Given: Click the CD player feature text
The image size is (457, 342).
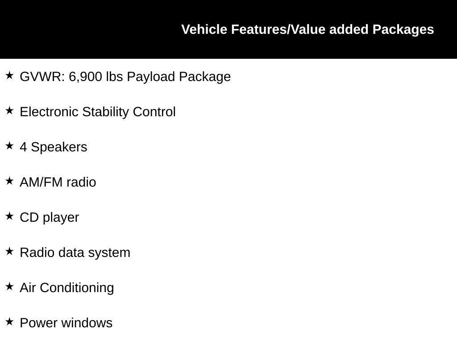Looking at the screenshot, I should coord(50,217).
